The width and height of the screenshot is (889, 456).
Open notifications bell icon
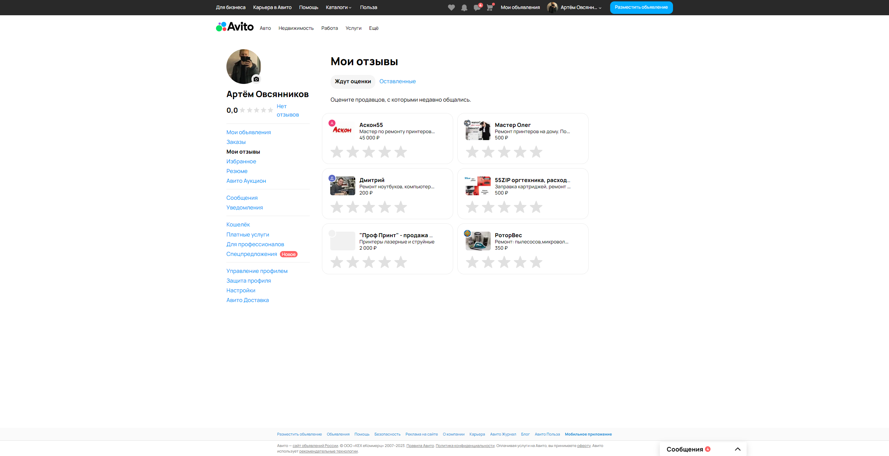click(464, 8)
